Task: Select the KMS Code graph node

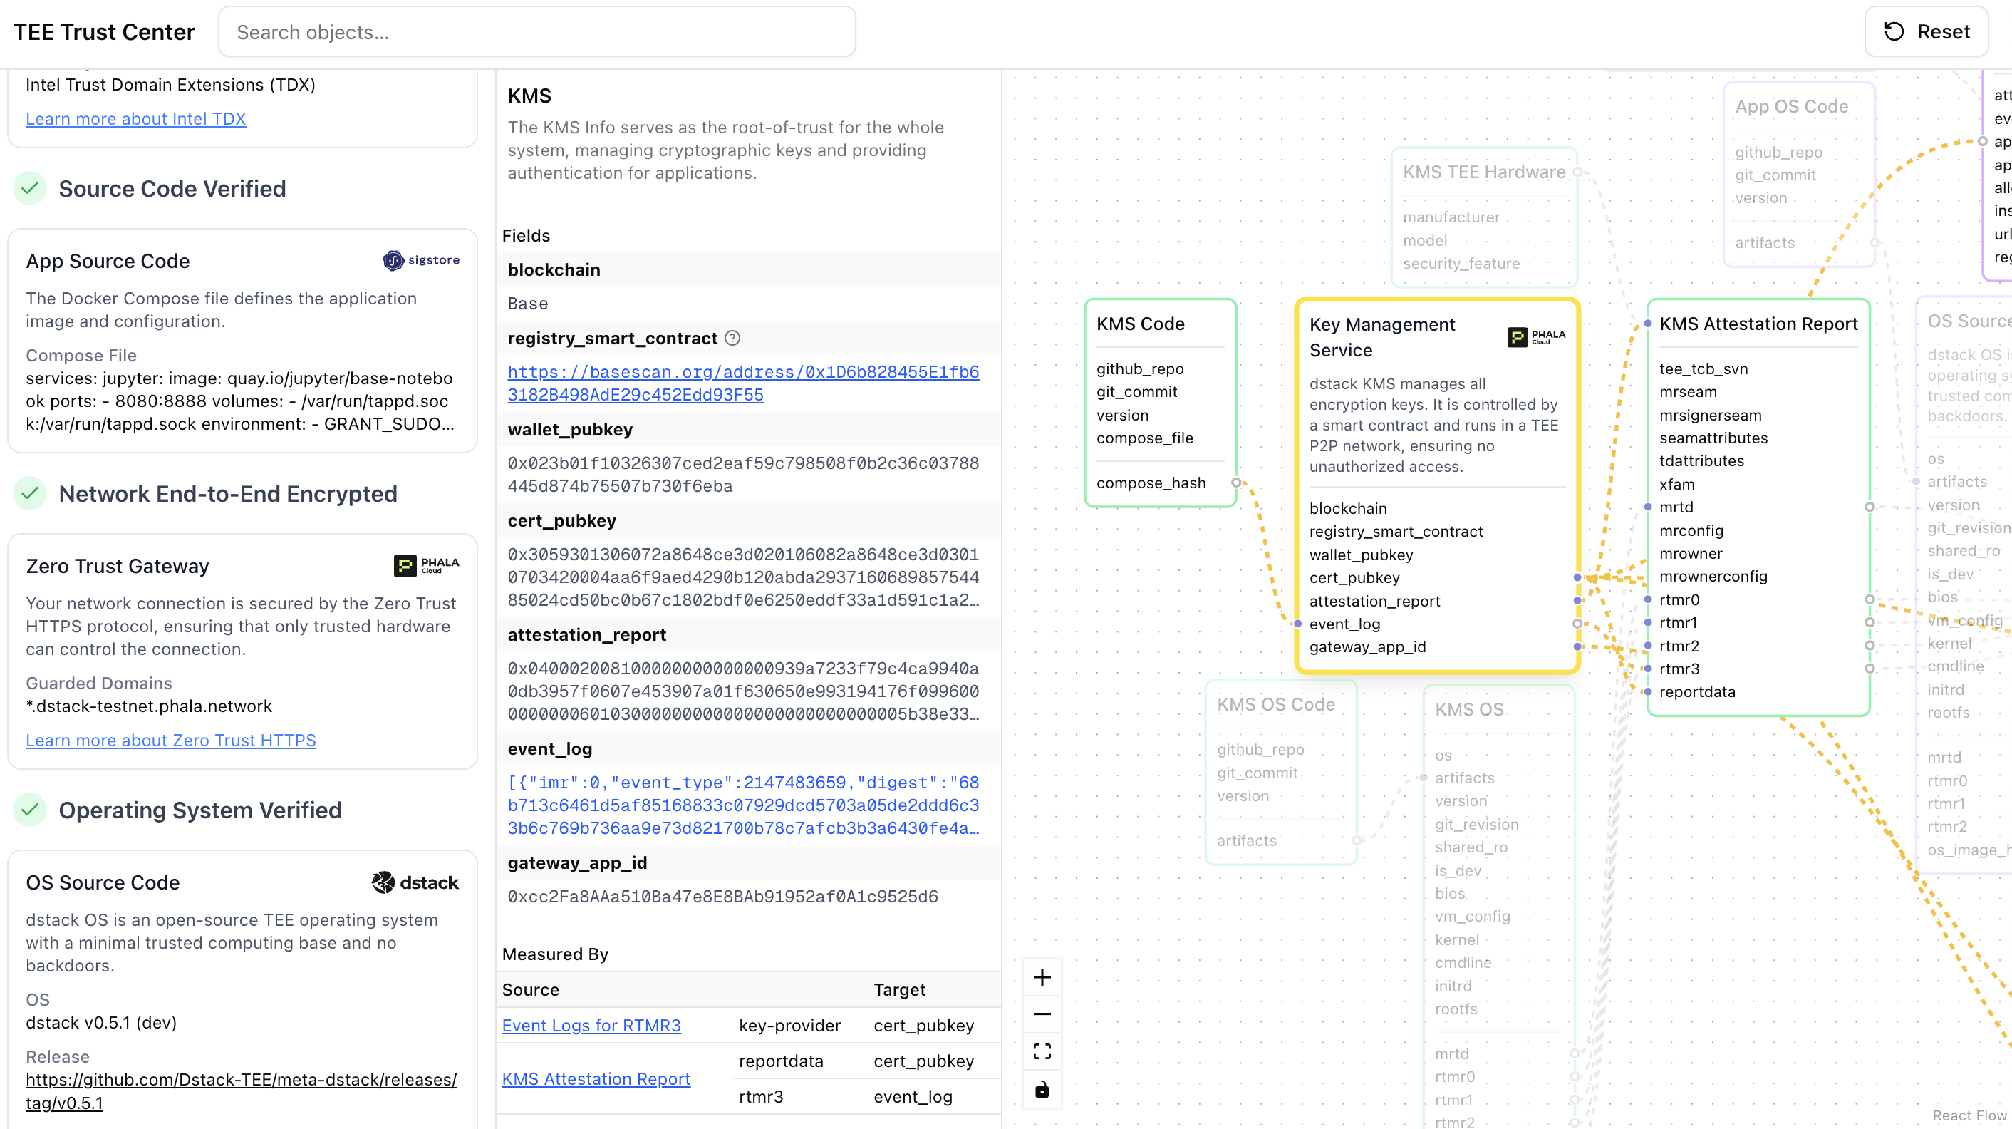Action: pos(1141,324)
